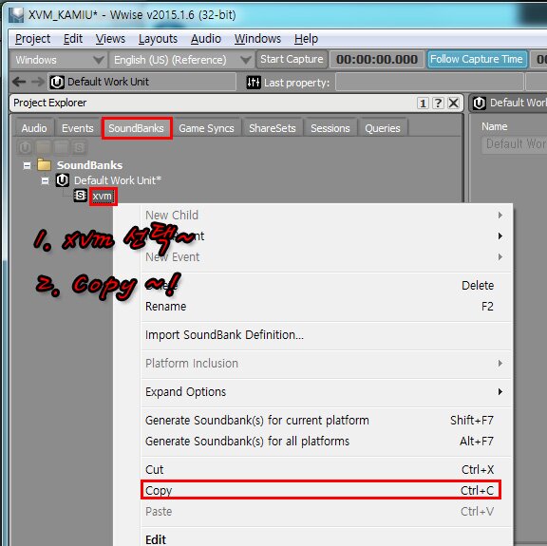Click the Last property mixer icon

click(254, 83)
